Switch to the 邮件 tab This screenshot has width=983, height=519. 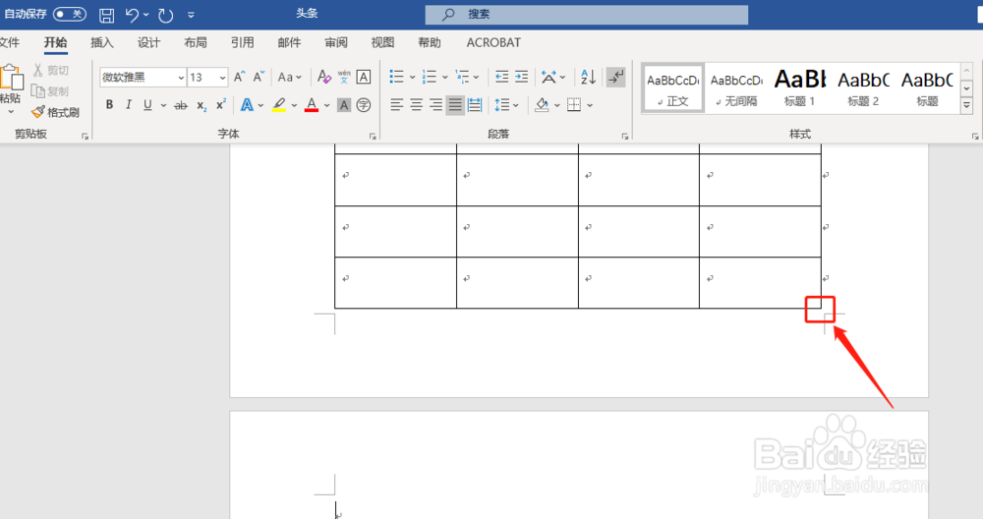289,42
